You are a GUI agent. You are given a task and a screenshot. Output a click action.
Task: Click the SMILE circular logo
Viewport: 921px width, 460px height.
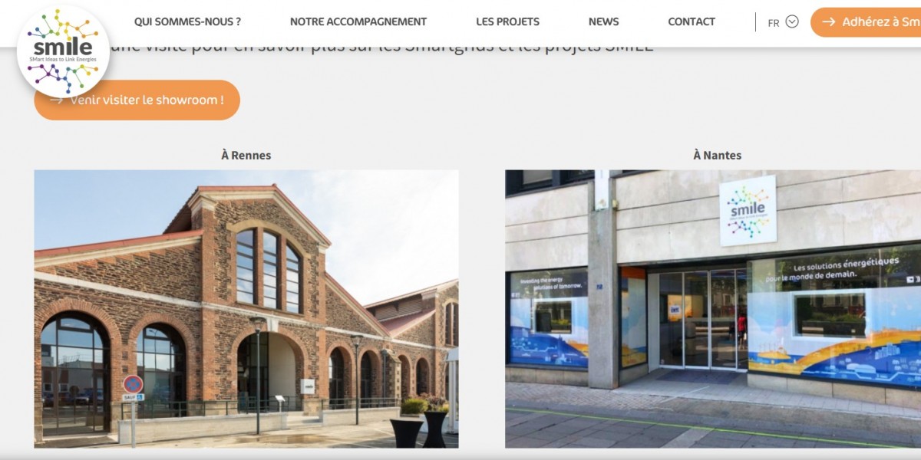pos(63,52)
